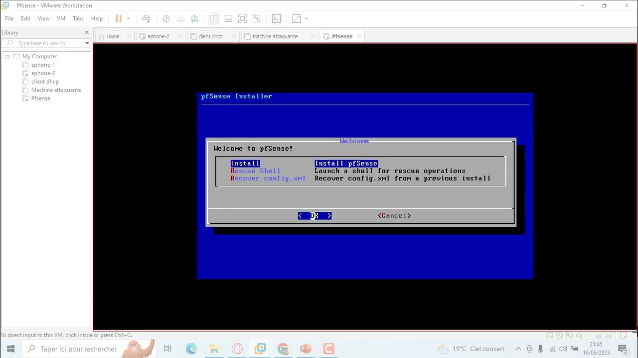Image resolution: width=638 pixels, height=358 pixels.
Task: Click OK in the pfSense installer
Action: [x=315, y=215]
